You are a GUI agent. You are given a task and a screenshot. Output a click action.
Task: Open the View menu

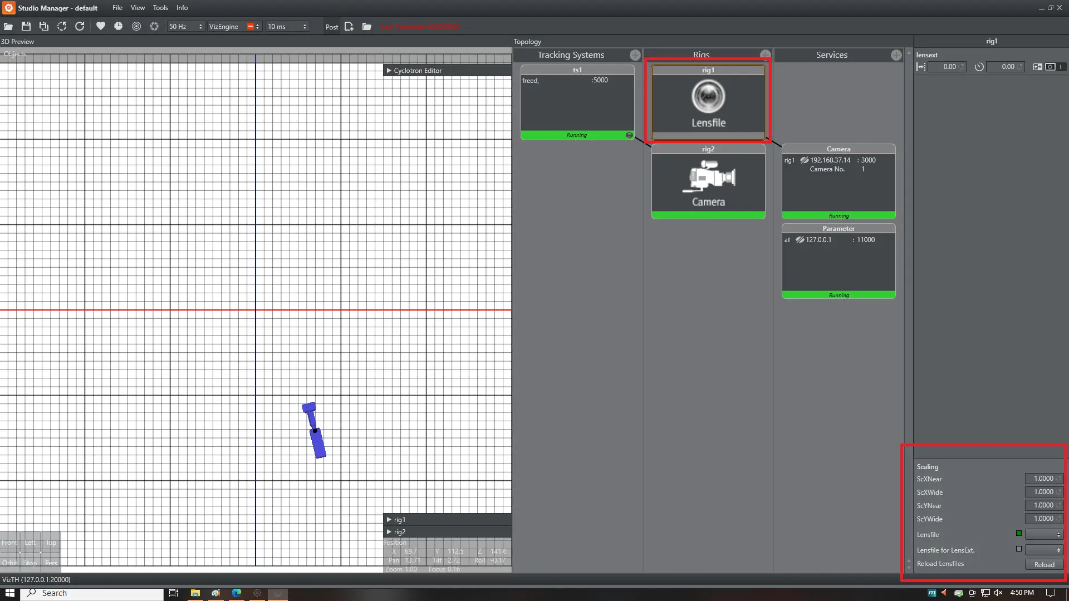pos(138,8)
